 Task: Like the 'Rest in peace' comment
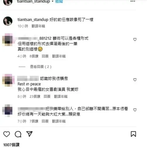[135, 80]
